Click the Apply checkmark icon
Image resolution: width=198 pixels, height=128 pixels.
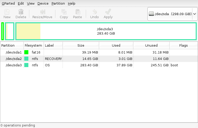click(108, 12)
